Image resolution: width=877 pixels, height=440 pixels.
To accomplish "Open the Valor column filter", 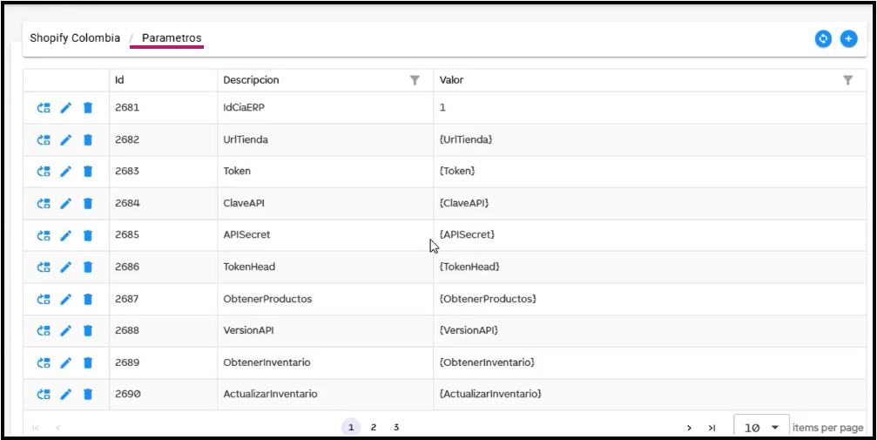I will pyautogui.click(x=847, y=80).
